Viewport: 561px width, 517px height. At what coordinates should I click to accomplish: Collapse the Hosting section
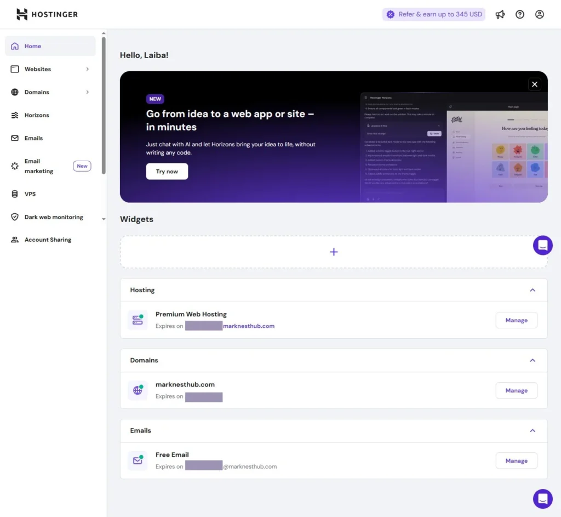point(533,290)
